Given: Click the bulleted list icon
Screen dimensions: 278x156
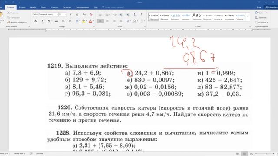Looking at the screenshot, I should 100,14.
